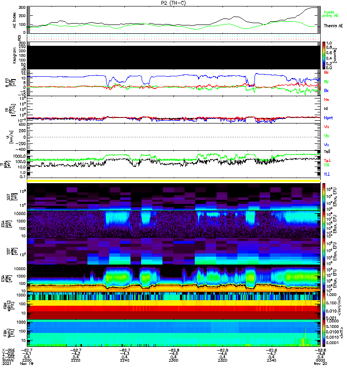The height and width of the screenshot is (370, 347).
Task: Click the ROI panel label
Action: [19, 37]
